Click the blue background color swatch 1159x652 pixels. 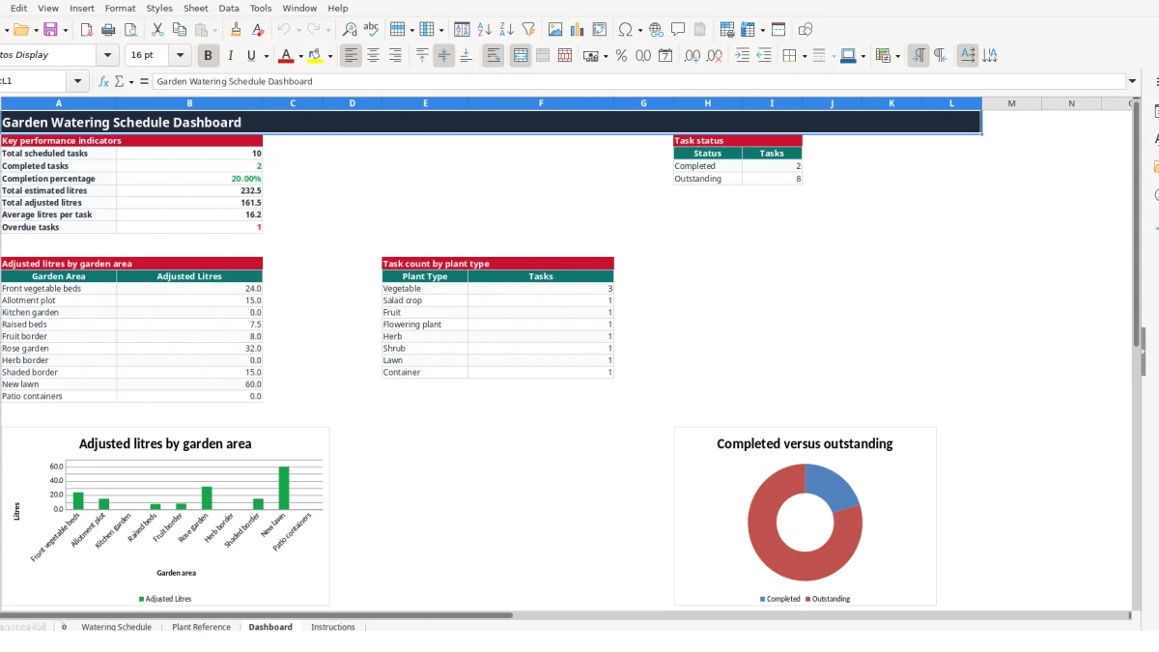pos(847,56)
